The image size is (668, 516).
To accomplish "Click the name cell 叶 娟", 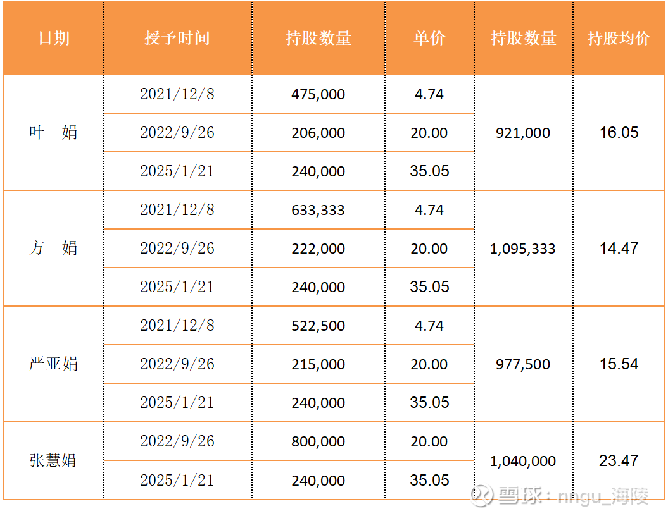I will tap(54, 133).
